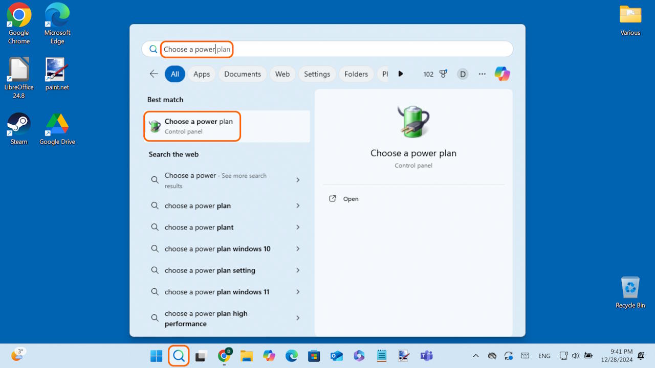Click the Copilot icon in search panel

click(502, 74)
